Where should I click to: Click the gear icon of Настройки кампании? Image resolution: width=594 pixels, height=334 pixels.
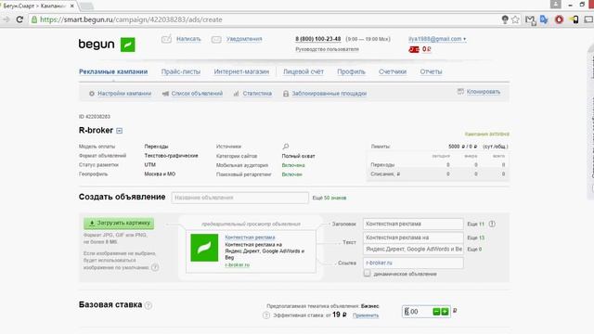92,94
